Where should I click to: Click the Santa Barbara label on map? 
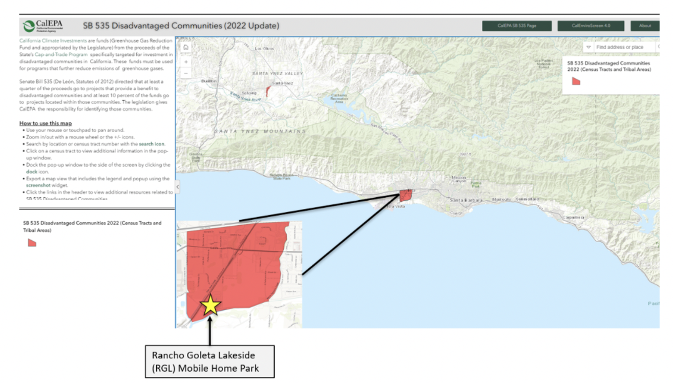pos(466,200)
